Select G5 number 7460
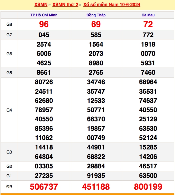Viewport: 175px width, 195px height. [148, 72]
